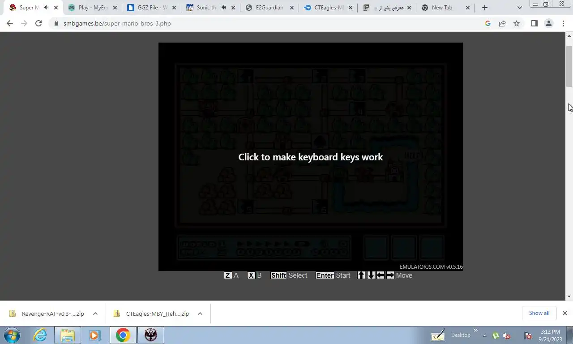The width and height of the screenshot is (573, 344).
Task: Click EMULATORJS.COM v0.5.16 link text
Action: [x=431, y=267]
